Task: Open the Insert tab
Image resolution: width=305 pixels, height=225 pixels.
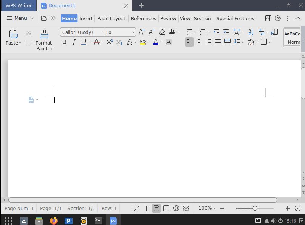Action: pyautogui.click(x=86, y=18)
